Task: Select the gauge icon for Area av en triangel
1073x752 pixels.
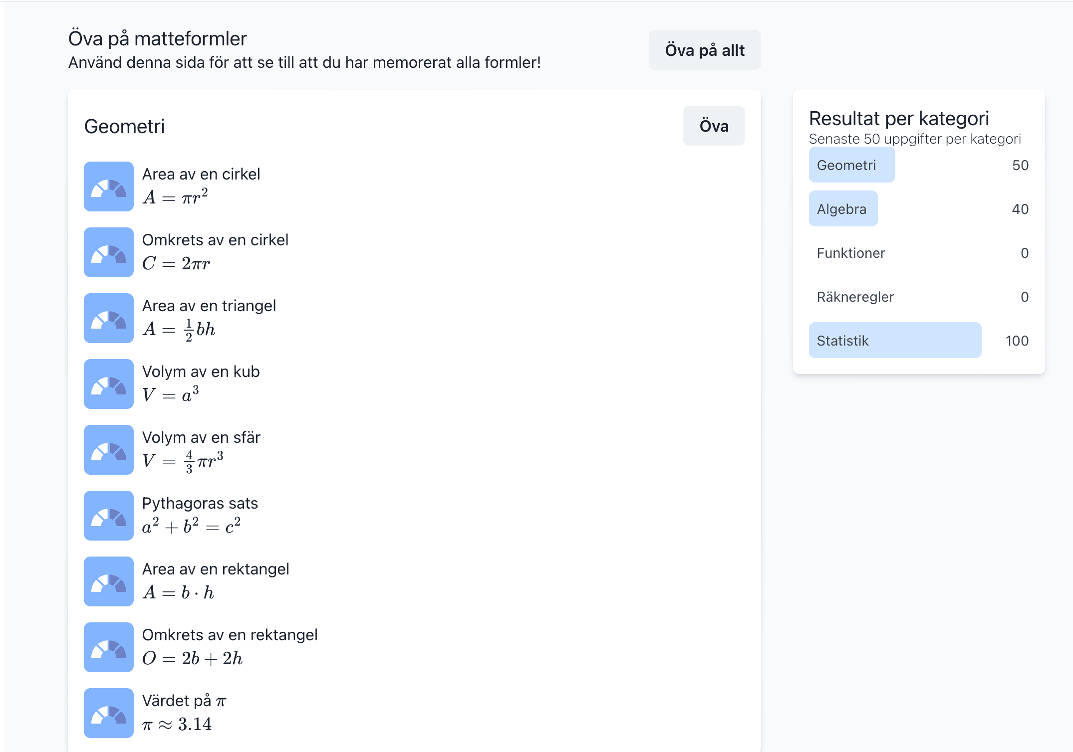Action: pyautogui.click(x=108, y=318)
